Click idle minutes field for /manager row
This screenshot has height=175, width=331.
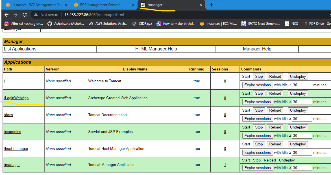pos(302,168)
